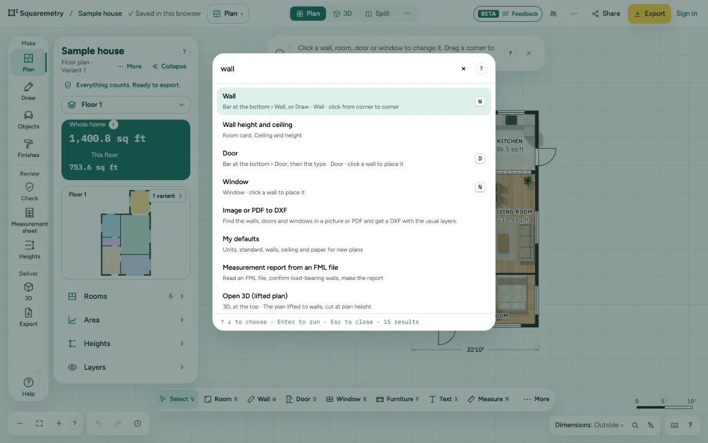The image size is (708, 443).
Task: Select the Wall result in the search list
Action: coord(354,101)
